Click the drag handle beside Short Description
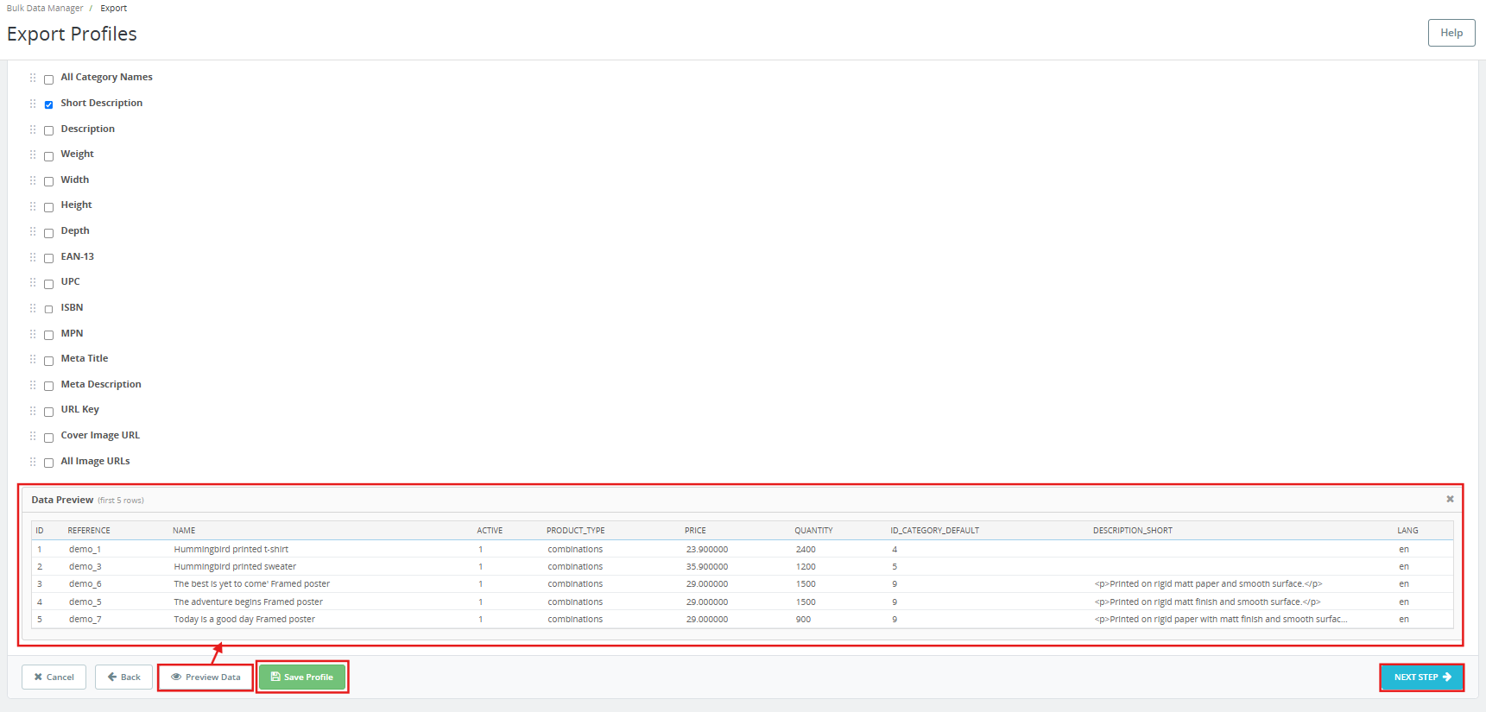 (x=33, y=104)
